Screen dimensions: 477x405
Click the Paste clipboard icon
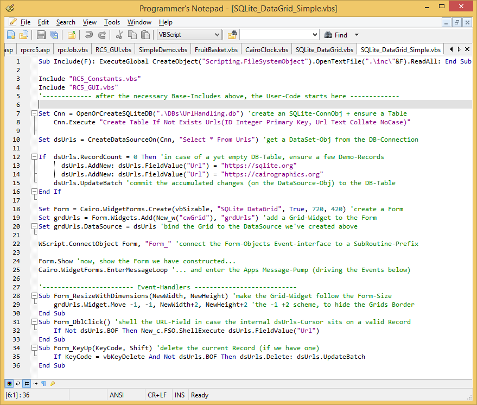(x=145, y=35)
